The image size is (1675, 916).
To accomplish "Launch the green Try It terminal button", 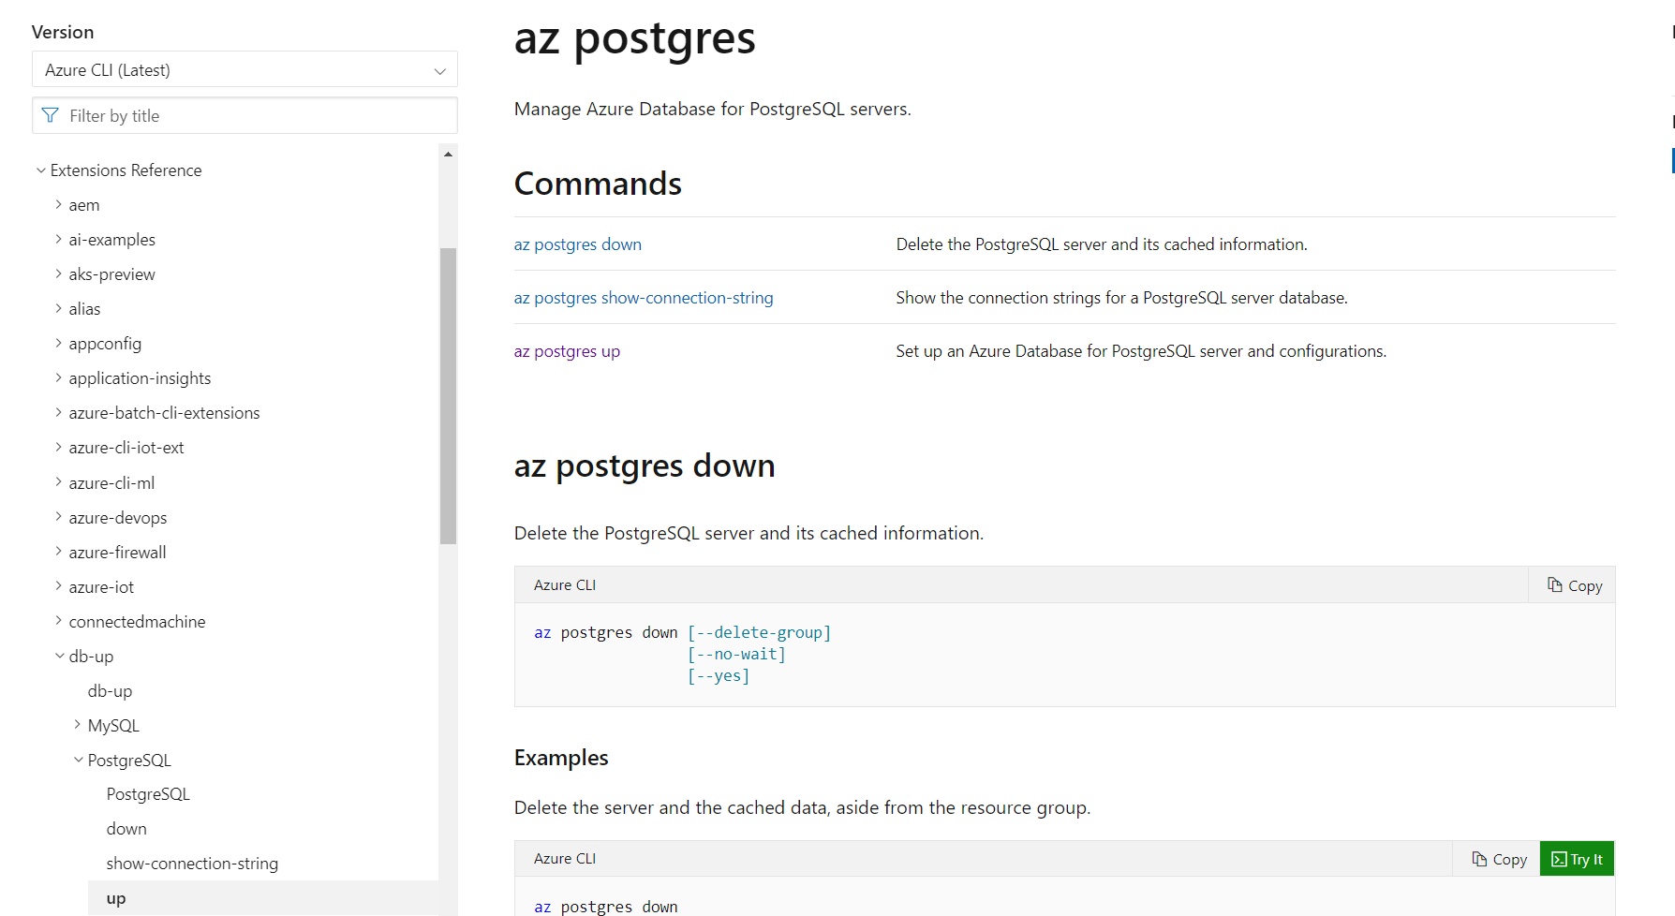I will 1577,858.
